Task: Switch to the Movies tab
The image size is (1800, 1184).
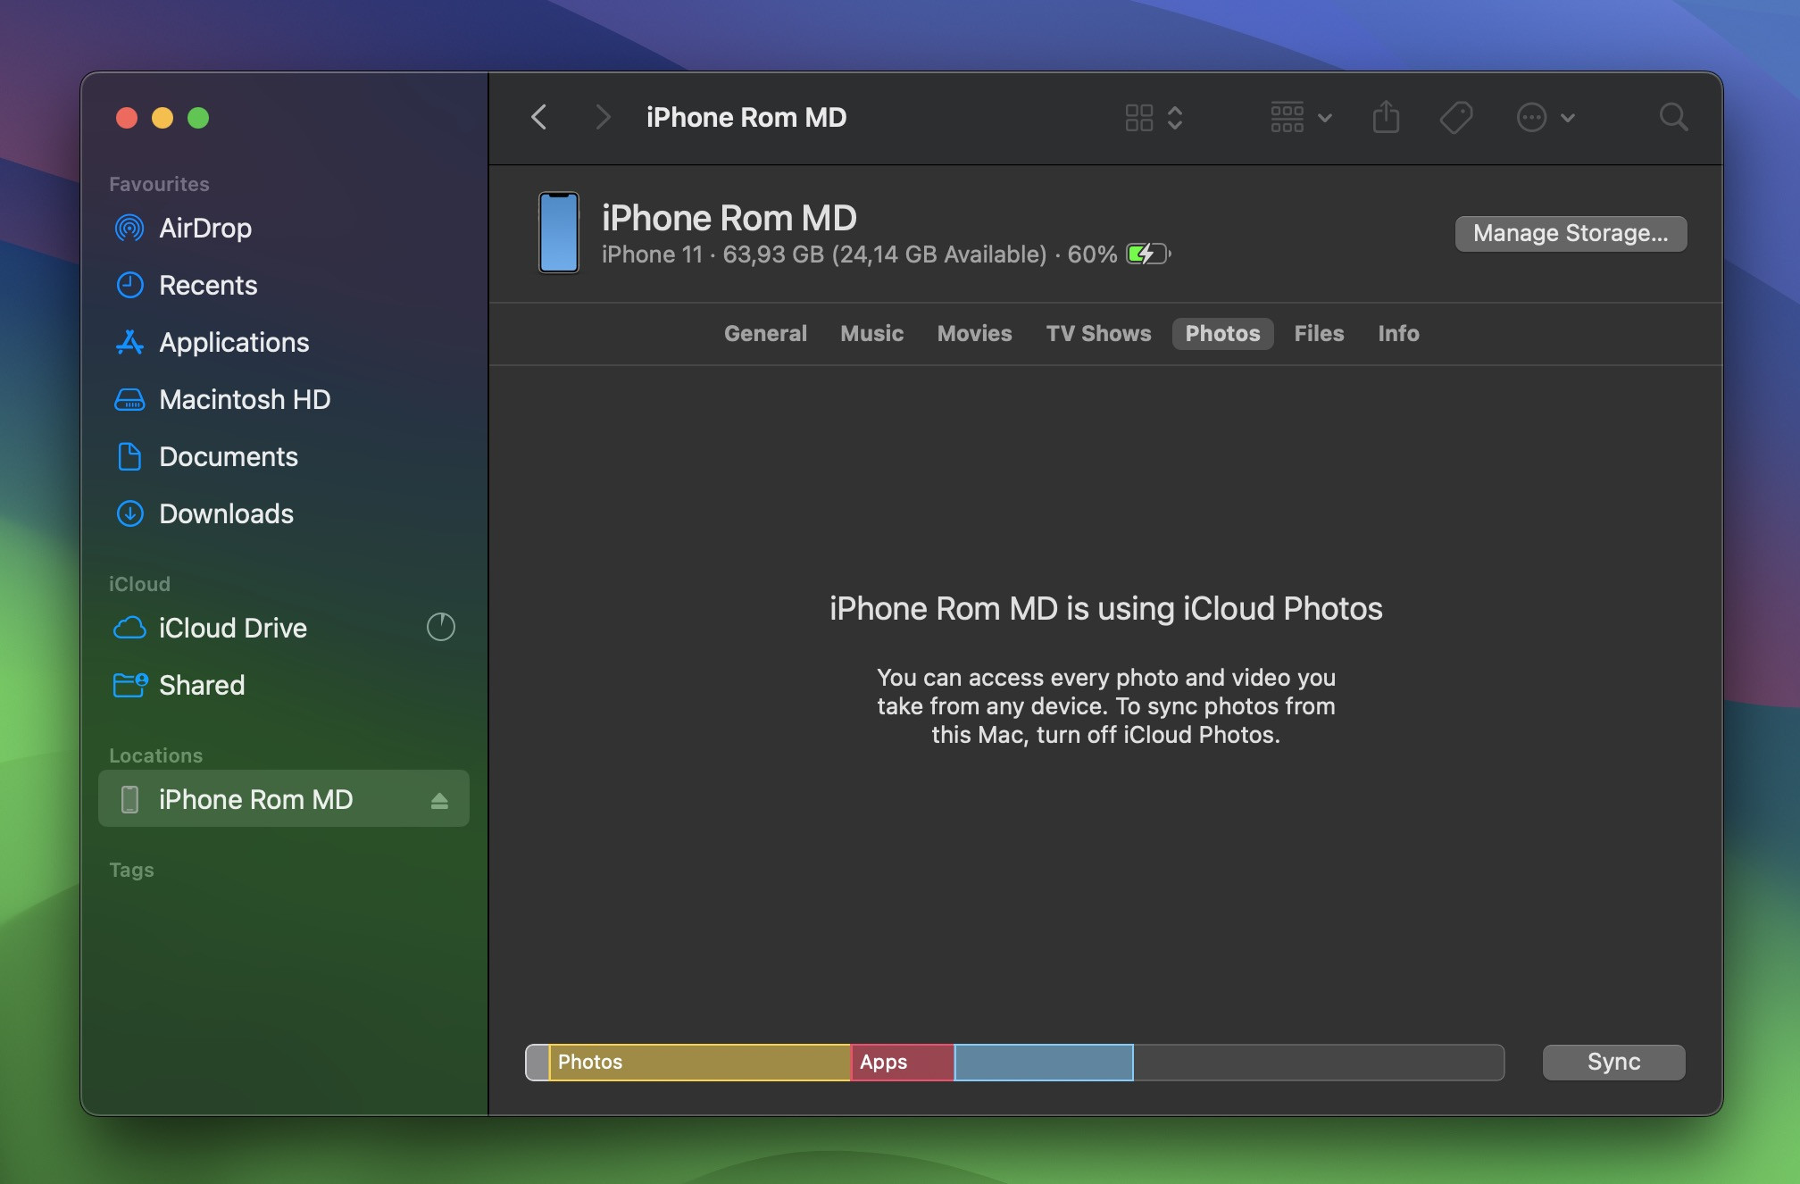Action: [974, 333]
